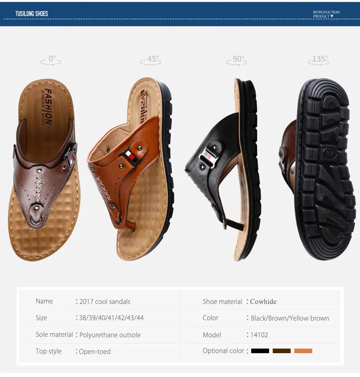Open the brown sandal top view image

pyautogui.click(x=44, y=170)
